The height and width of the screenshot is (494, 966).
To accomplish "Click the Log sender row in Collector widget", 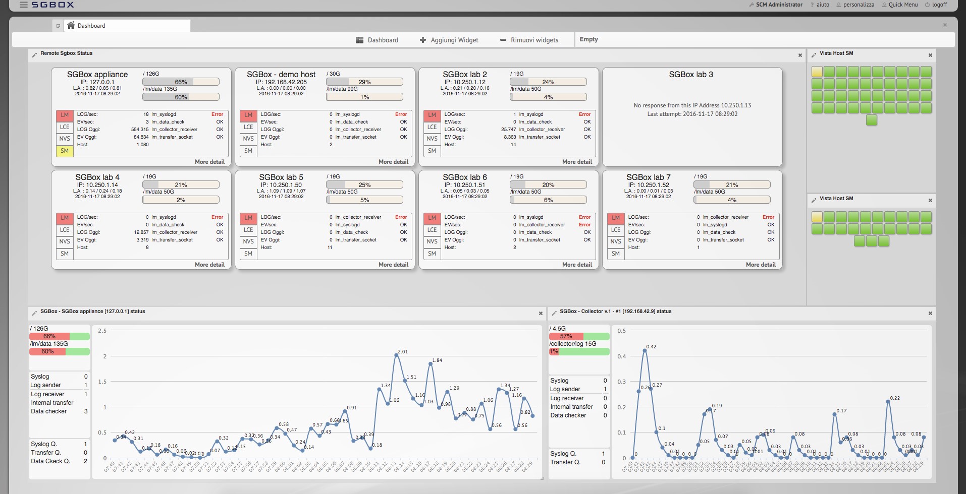I will (x=579, y=389).
